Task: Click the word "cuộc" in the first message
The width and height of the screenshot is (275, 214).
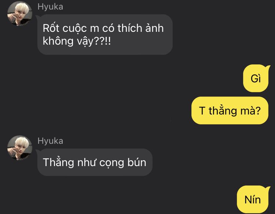Action: (x=74, y=28)
